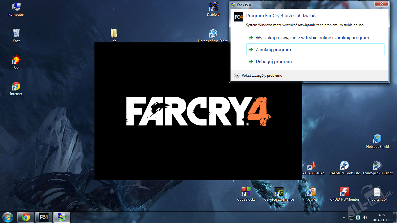
Task: Show hidden icons in system tray
Action: [x=344, y=217]
